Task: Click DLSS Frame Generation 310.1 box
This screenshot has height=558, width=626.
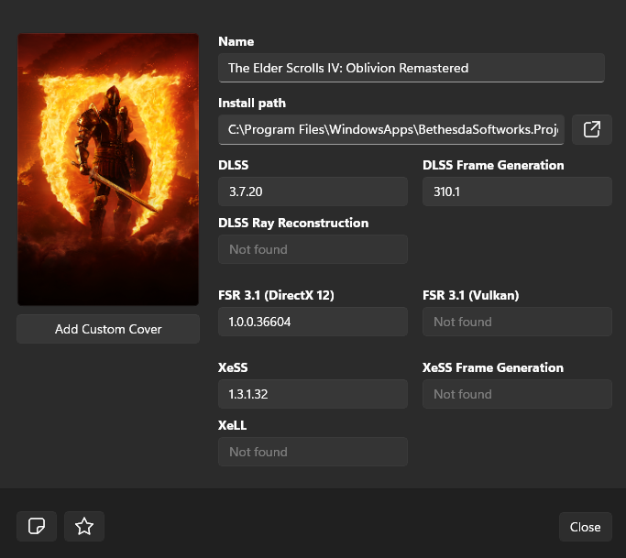Action: point(518,191)
